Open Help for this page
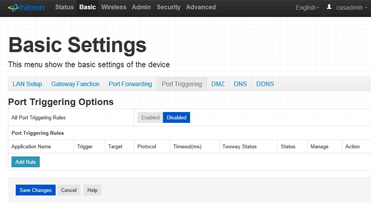 (x=92, y=190)
